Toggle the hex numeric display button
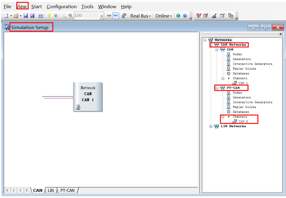Screen dimensions: 286x198 [115, 16]
